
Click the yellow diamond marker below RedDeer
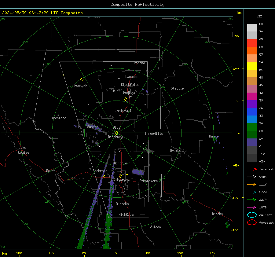click(x=126, y=99)
